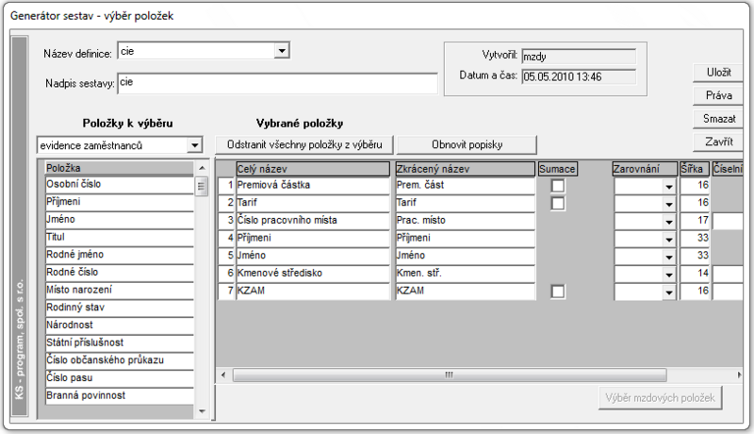
Task: Toggle Sumace checkbox for Premiová částka
Action: [x=558, y=186]
